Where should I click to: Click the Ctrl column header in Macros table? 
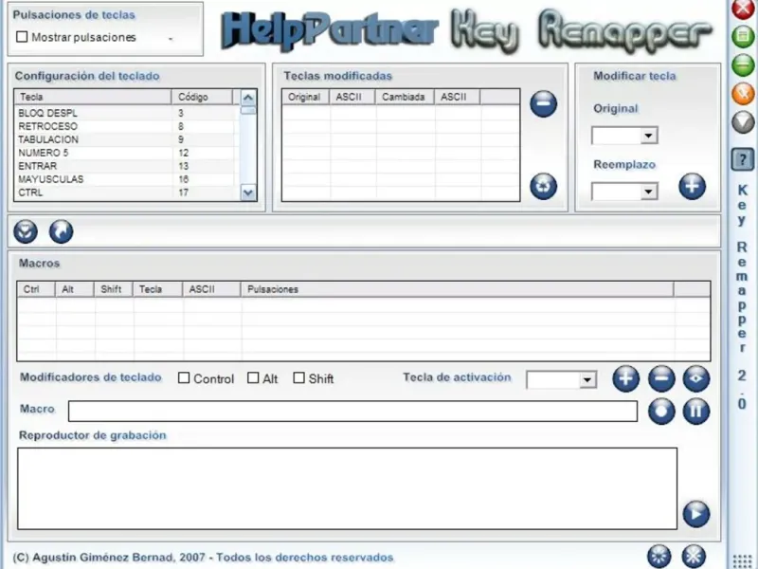[x=36, y=289]
